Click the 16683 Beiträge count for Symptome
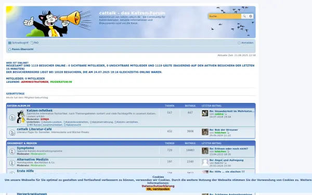The width and height of the screenshot is (312, 195). pyautogui.click(x=190, y=150)
